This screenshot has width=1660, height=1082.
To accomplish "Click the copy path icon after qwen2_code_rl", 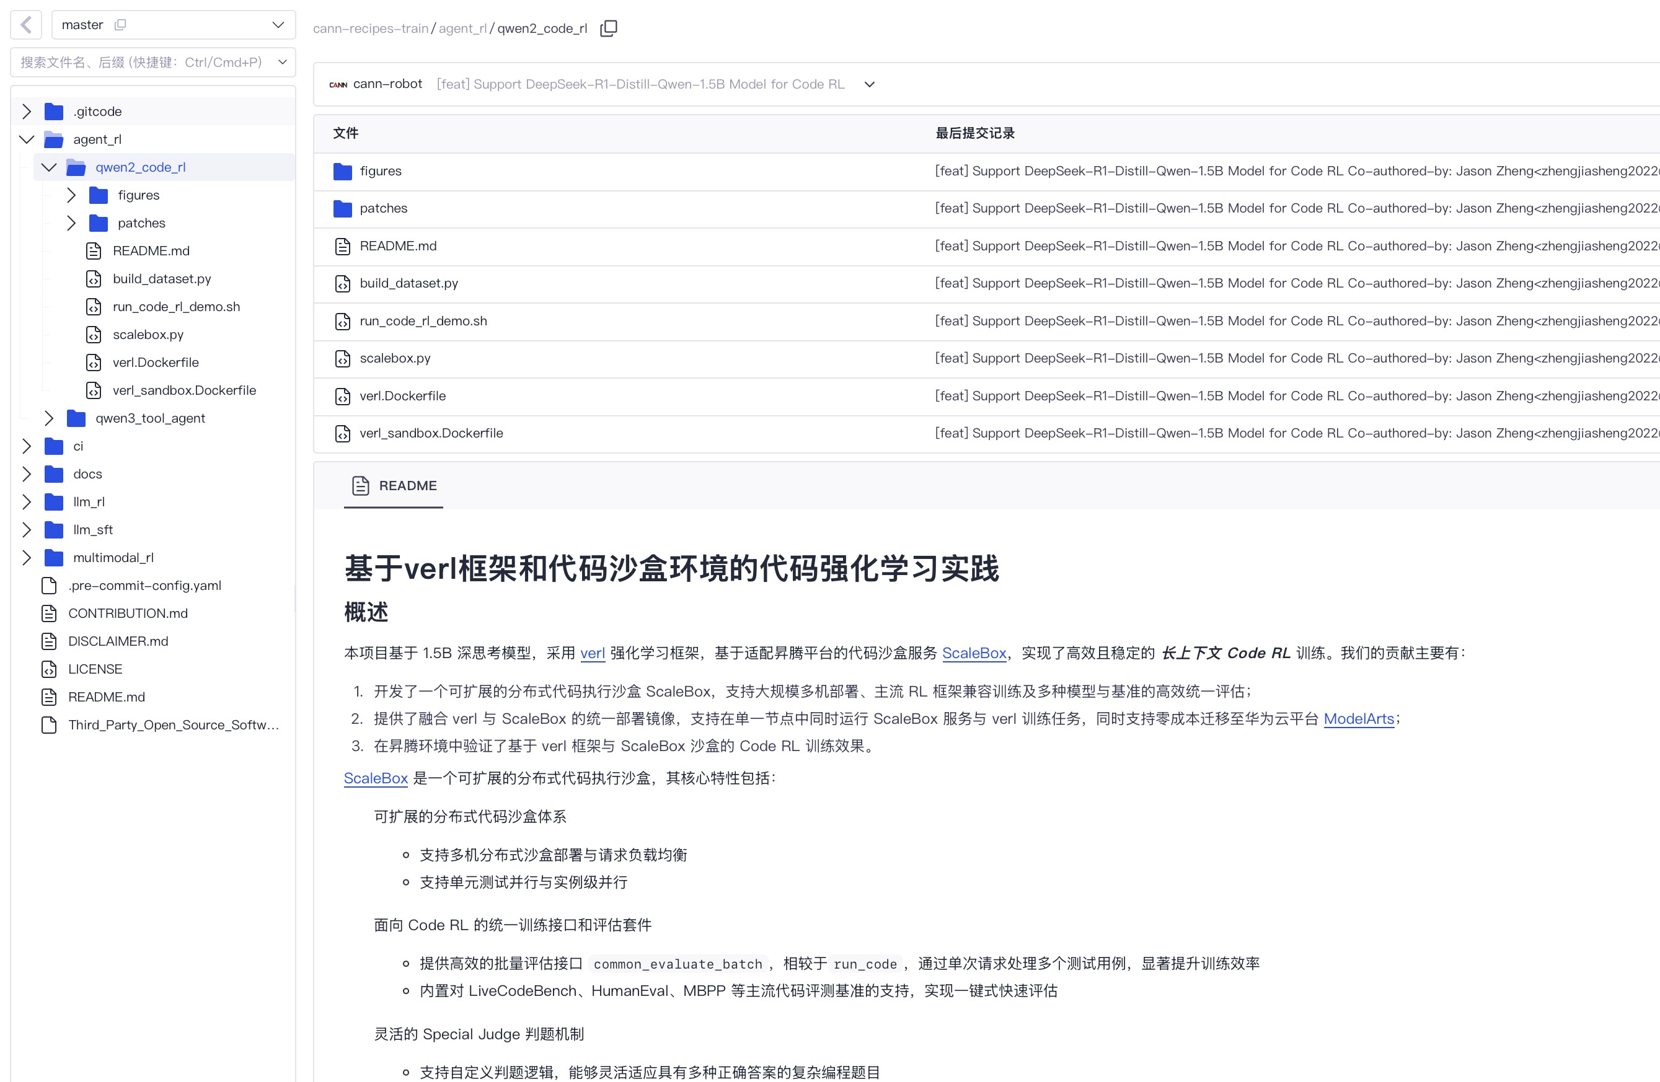I will click(x=608, y=28).
